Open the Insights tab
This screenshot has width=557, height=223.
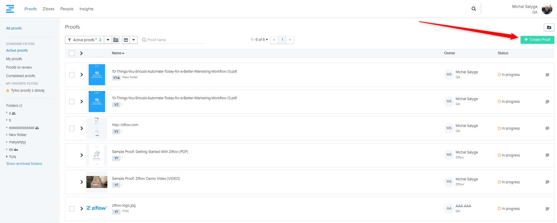click(x=86, y=9)
